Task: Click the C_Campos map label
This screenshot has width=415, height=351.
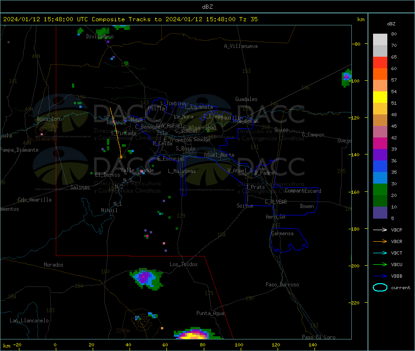Action: pyautogui.click(x=313, y=135)
